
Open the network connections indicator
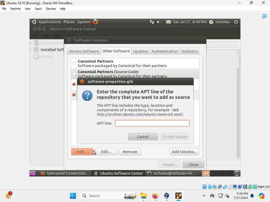pyautogui.click(x=152, y=22)
